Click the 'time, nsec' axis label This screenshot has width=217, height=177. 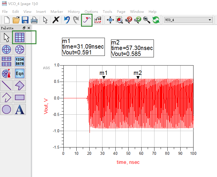[128, 162]
